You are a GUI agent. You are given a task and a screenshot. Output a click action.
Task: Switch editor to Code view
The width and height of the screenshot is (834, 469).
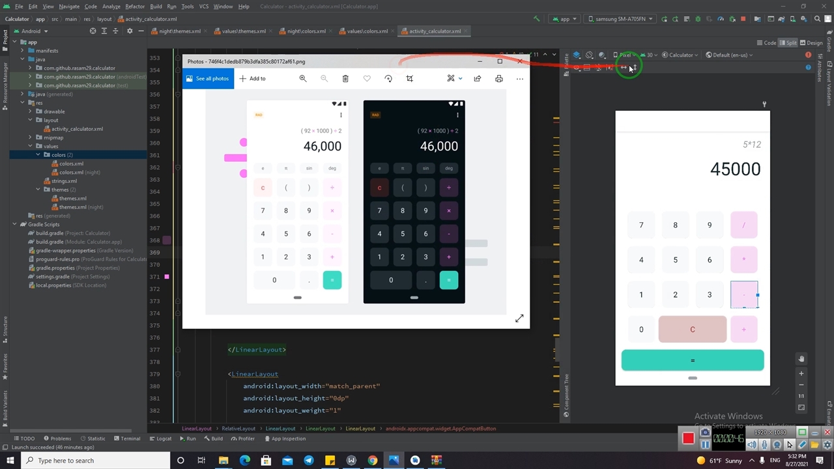(x=766, y=43)
